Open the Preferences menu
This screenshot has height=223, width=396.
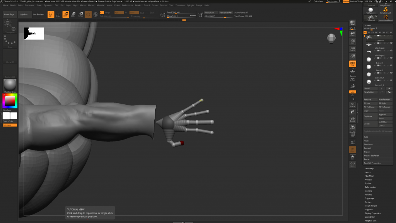click(x=127, y=5)
